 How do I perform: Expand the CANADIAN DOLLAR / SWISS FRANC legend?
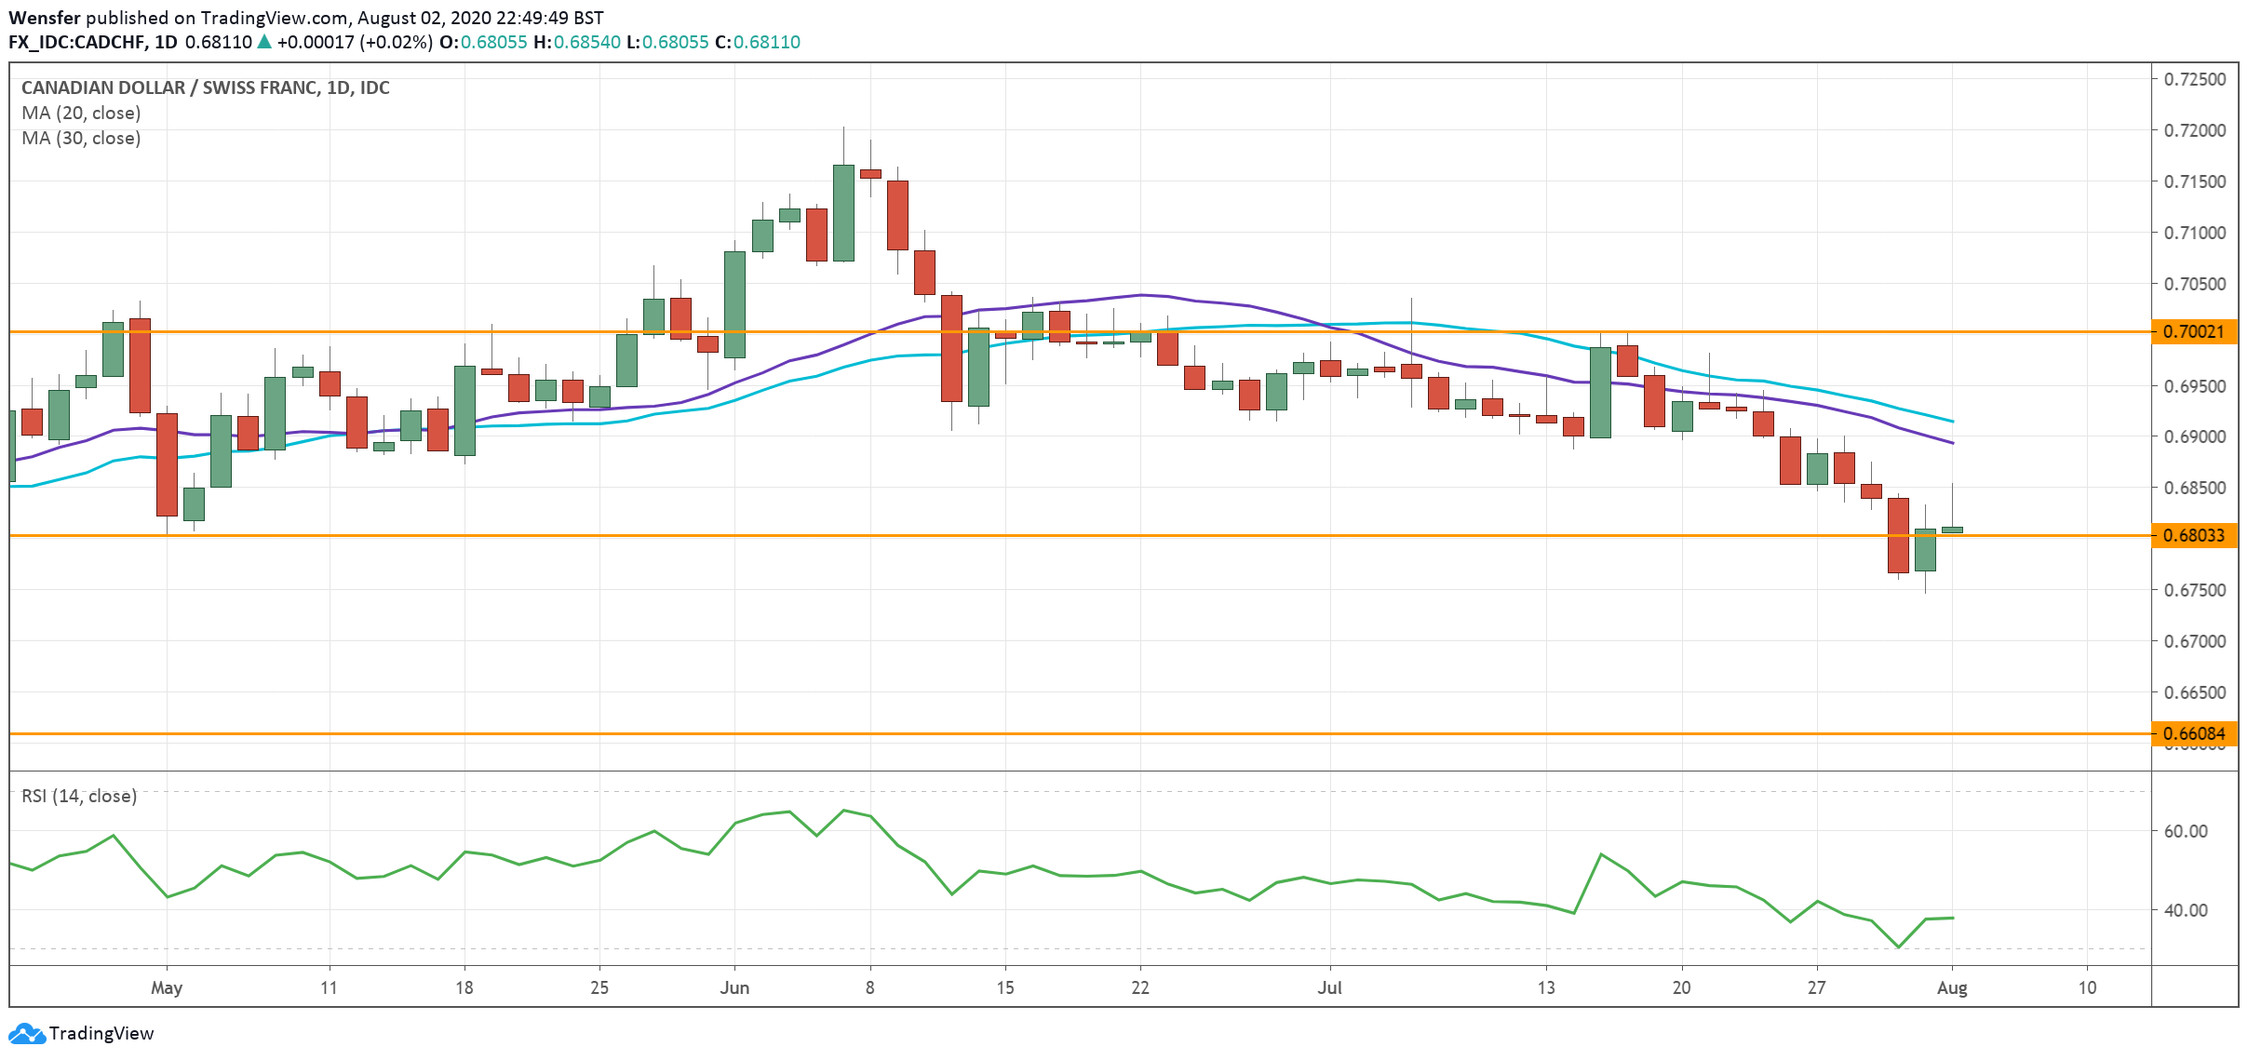pos(205,88)
